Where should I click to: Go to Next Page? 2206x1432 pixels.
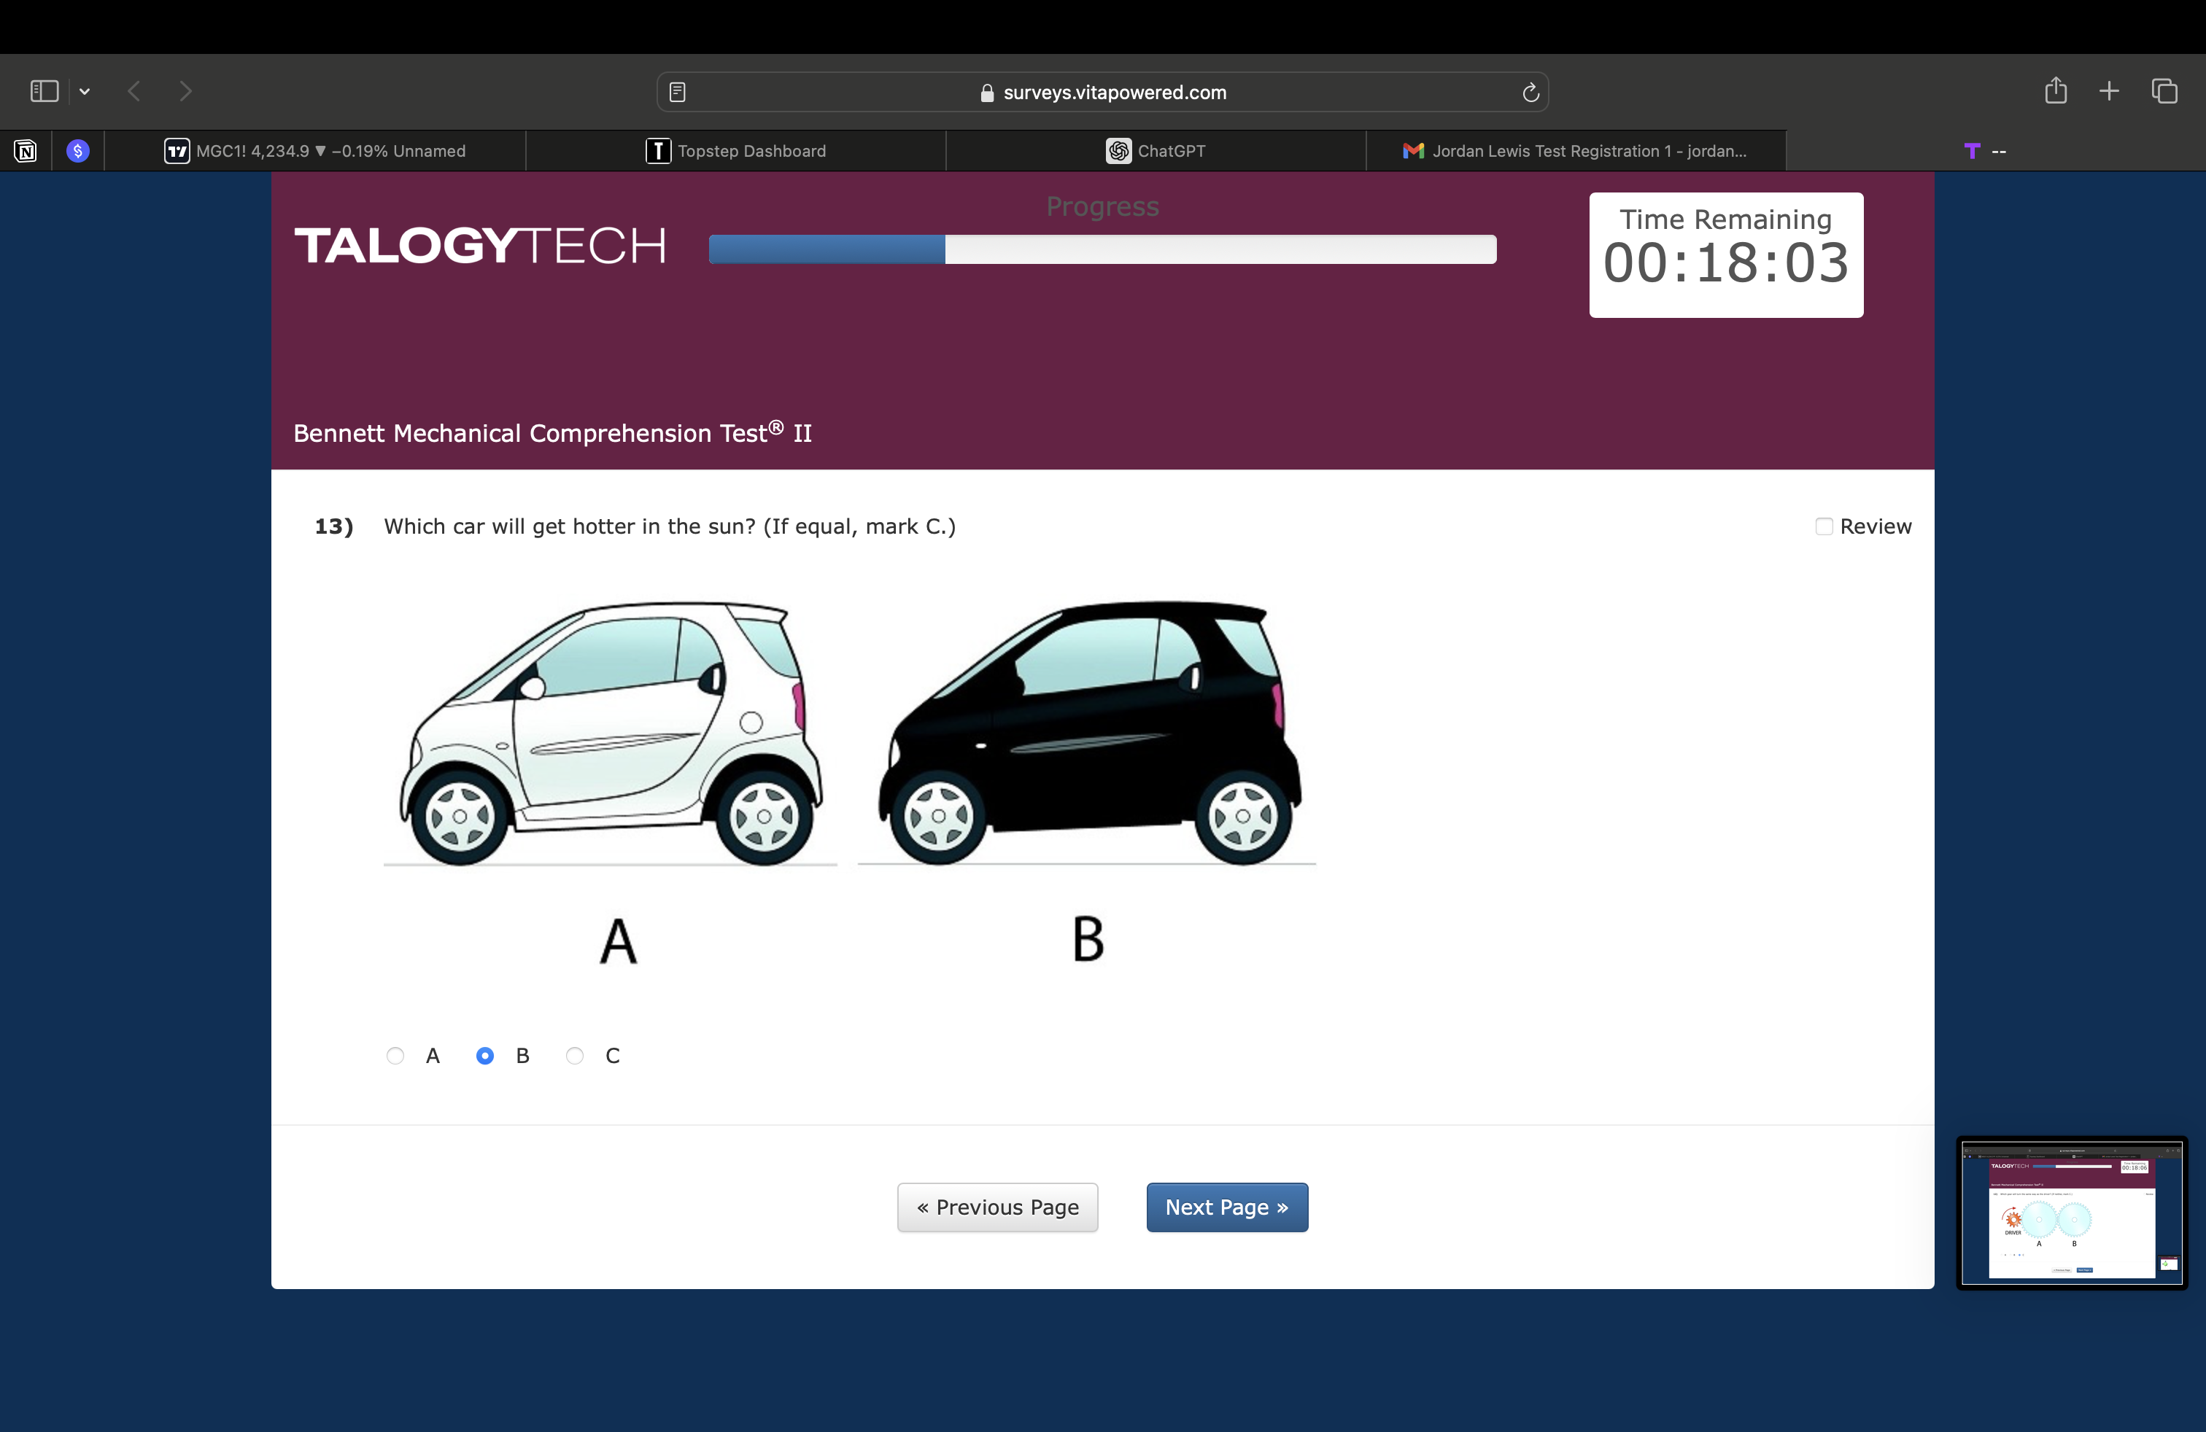tap(1226, 1207)
